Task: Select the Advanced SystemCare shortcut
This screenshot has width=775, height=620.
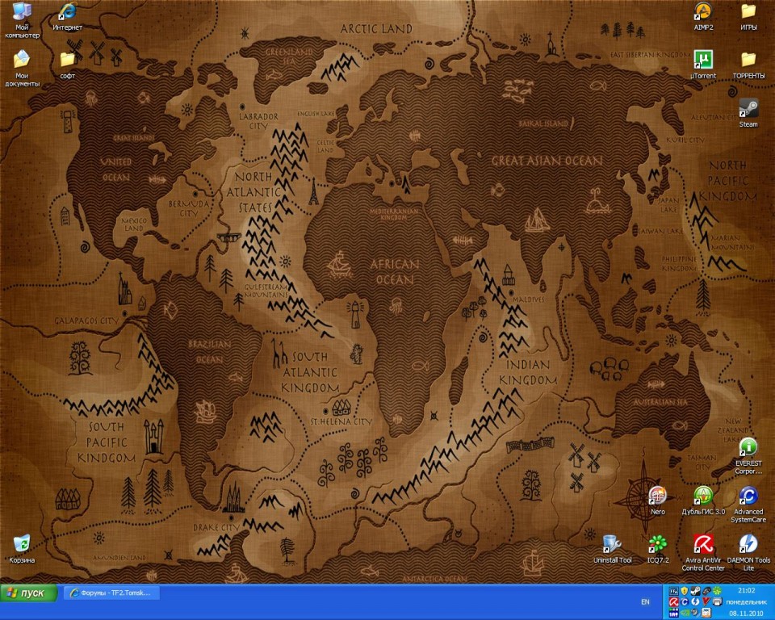Action: tap(748, 505)
